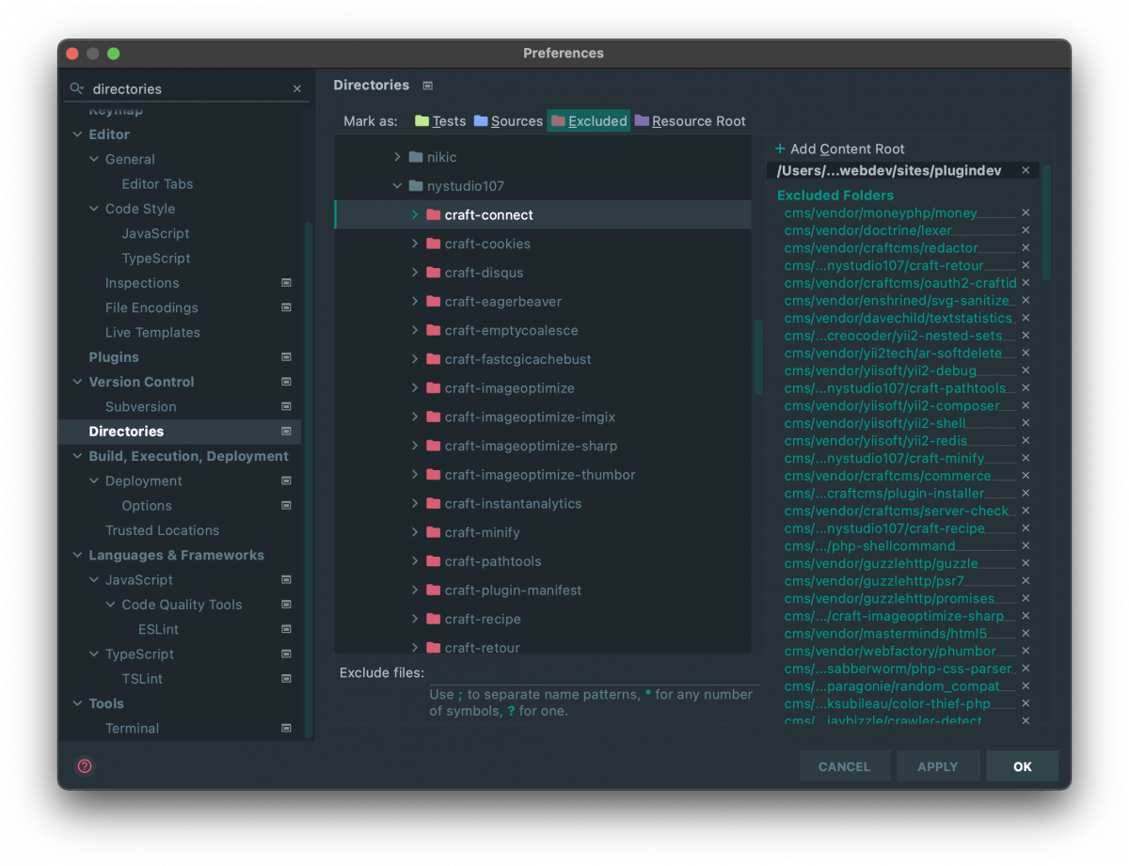The image size is (1129, 866).
Task: Open the settings indicator icon beside Directories title
Action: 426,85
